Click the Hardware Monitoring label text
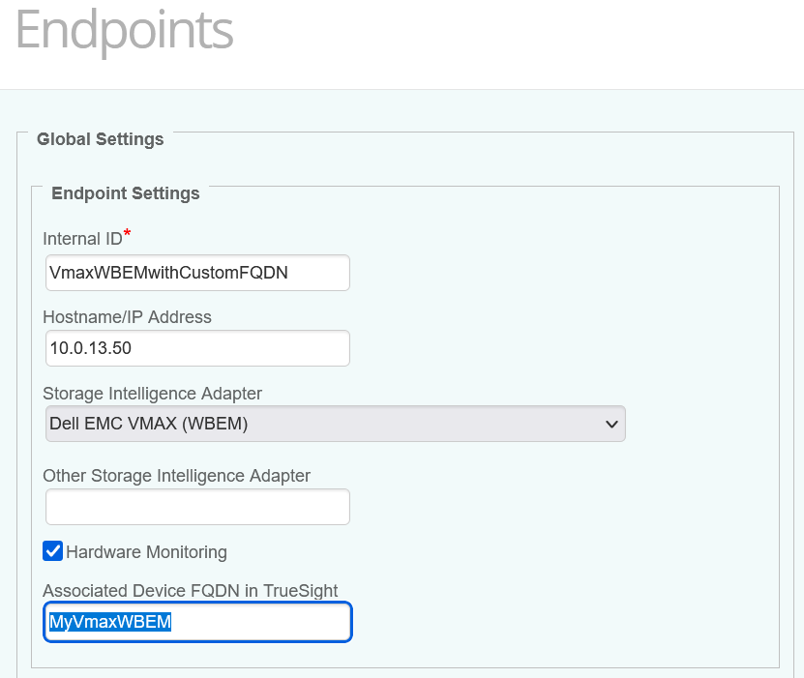The image size is (804, 678). 146,552
